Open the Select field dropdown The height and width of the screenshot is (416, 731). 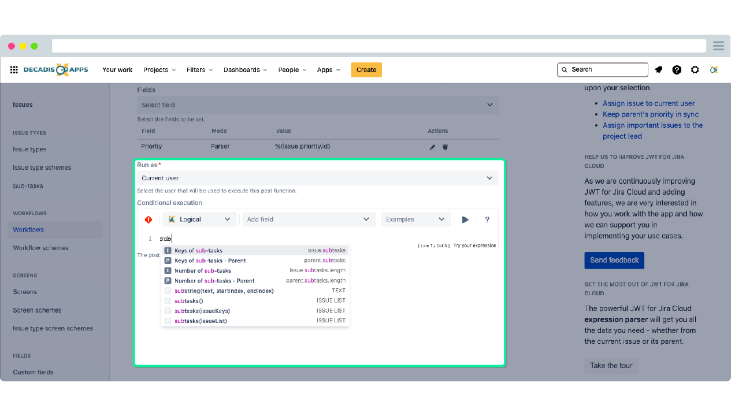(318, 105)
